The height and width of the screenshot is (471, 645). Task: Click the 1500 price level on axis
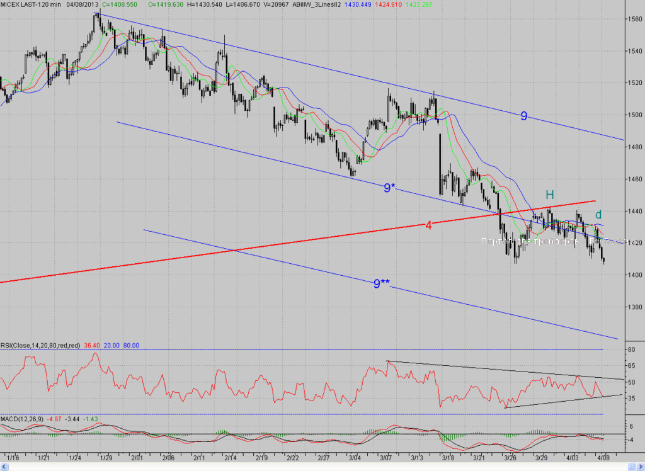(x=635, y=115)
